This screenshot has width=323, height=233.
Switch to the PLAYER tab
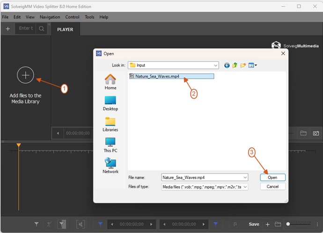point(65,29)
